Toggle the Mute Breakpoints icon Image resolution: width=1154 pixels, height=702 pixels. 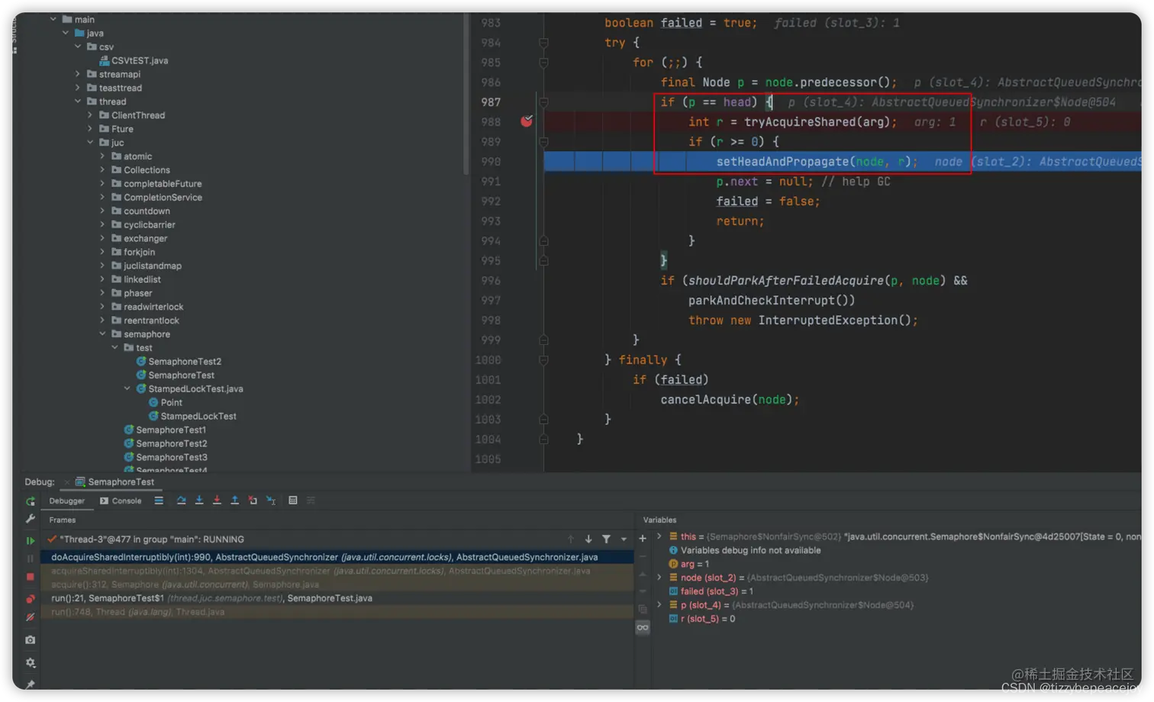(31, 617)
